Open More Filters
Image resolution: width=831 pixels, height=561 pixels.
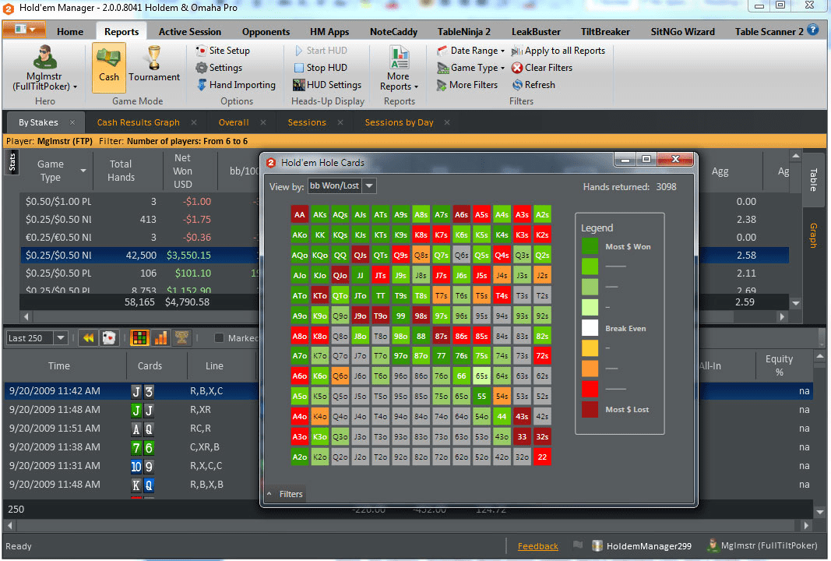pos(467,85)
